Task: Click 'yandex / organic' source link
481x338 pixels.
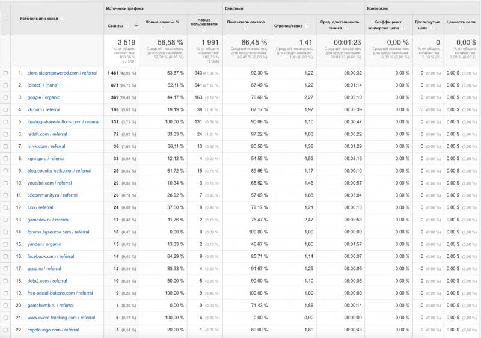Action: pos(44,244)
